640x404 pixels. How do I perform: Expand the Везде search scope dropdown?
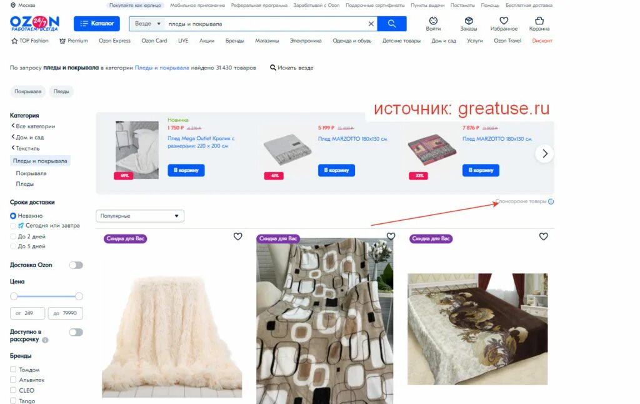click(x=147, y=24)
